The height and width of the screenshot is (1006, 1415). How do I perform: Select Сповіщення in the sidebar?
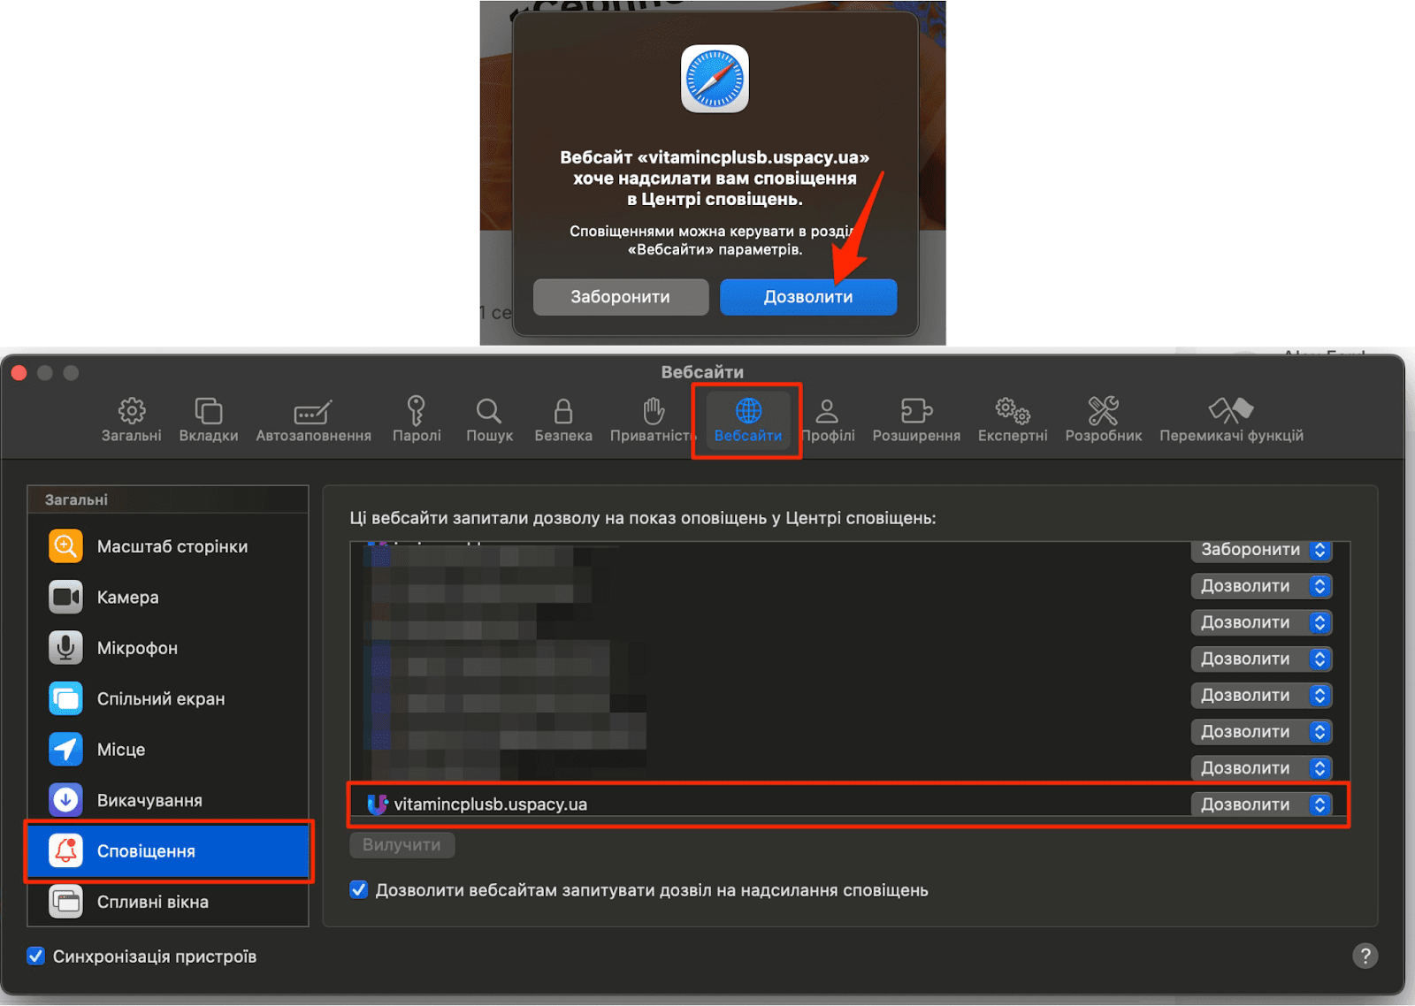[168, 851]
